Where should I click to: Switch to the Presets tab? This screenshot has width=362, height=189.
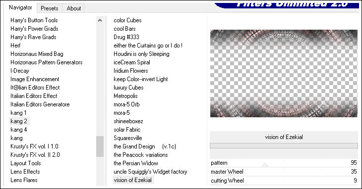click(50, 8)
